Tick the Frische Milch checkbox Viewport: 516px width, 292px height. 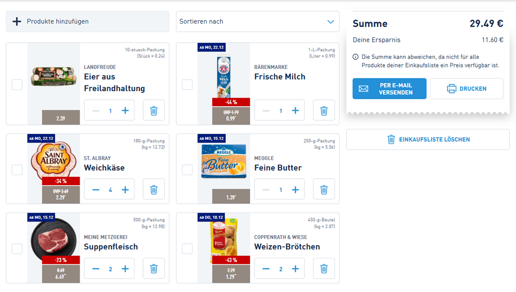coord(187,84)
